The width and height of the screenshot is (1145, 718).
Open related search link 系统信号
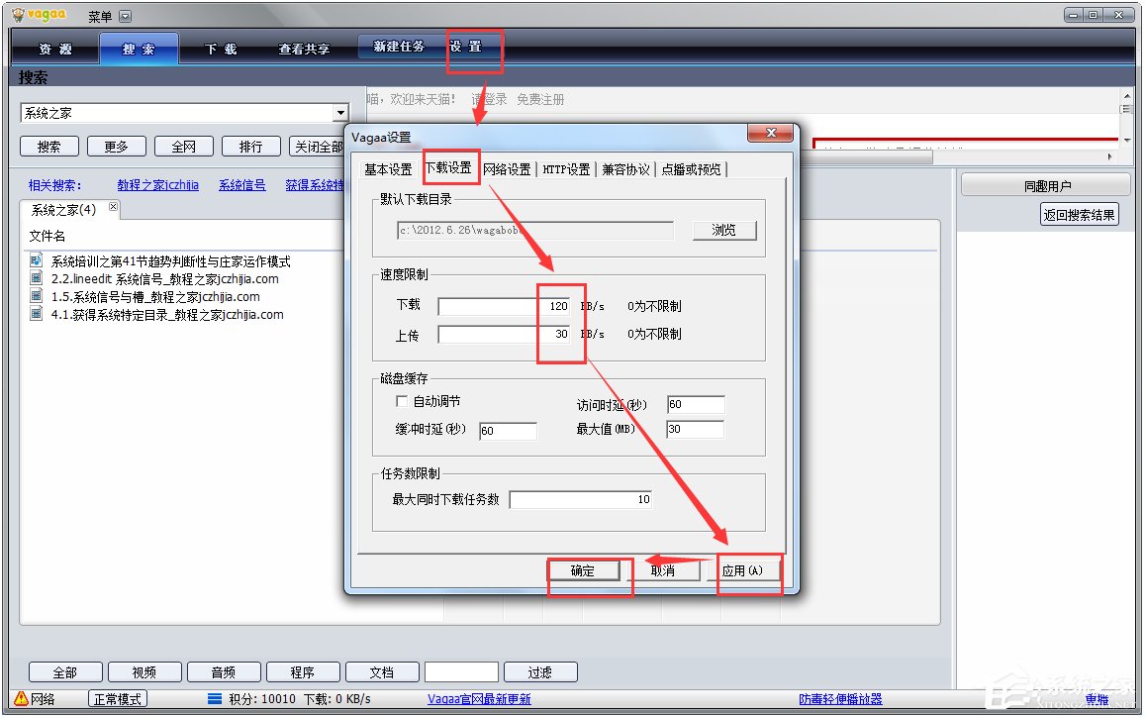[242, 185]
